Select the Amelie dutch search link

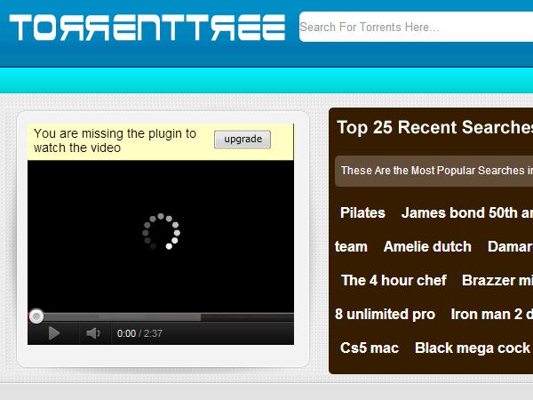tap(427, 246)
